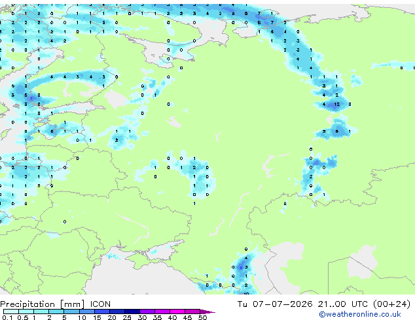Image resolution: width=415 pixels, height=320 pixels.
Task: Click the above-50 arrow tip of legend
Action: click(207, 312)
